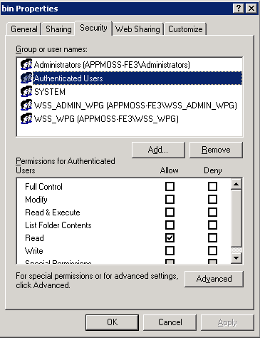Screen dimensions: 260x338
Task: Check the Deny box for Write
Action: (x=212, y=251)
